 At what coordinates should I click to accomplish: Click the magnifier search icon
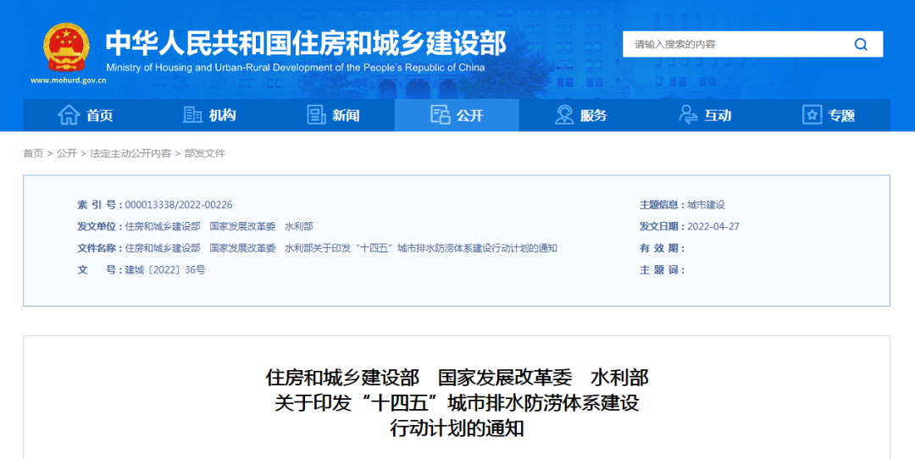click(x=861, y=44)
